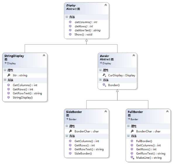Collapse the Display class with chevron icon
The image size is (173, 164).
click(106, 5)
